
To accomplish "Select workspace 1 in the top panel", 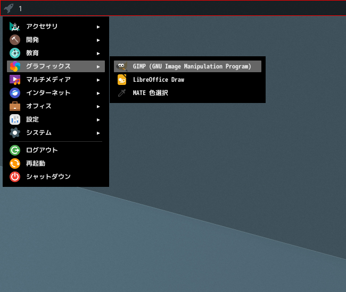I will coord(20,9).
